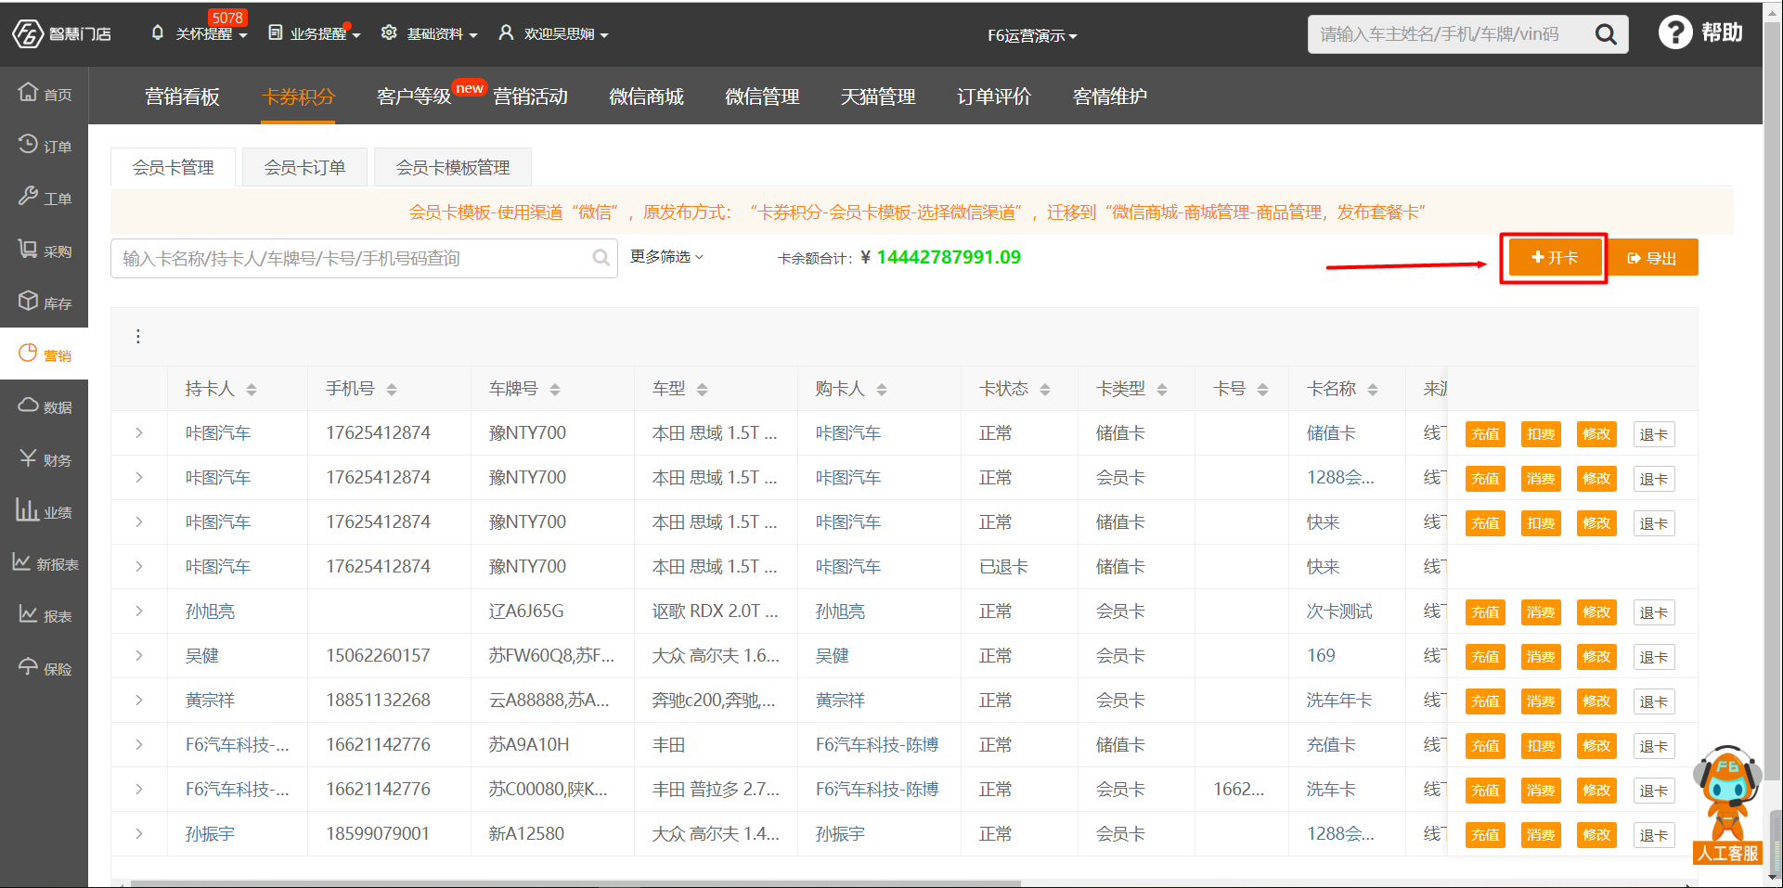Open 库存 box sidebar item
The height and width of the screenshot is (888, 1783).
click(x=45, y=302)
